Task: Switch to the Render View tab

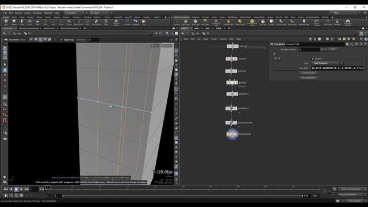Action: point(49,28)
